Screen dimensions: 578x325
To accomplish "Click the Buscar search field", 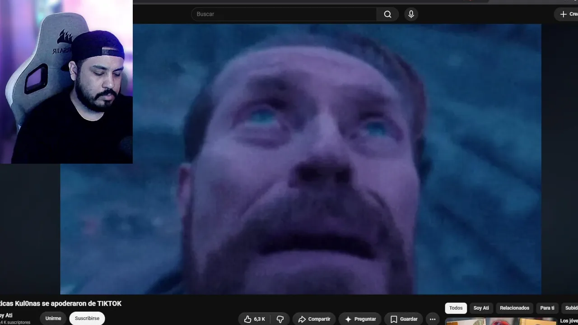I will (284, 14).
